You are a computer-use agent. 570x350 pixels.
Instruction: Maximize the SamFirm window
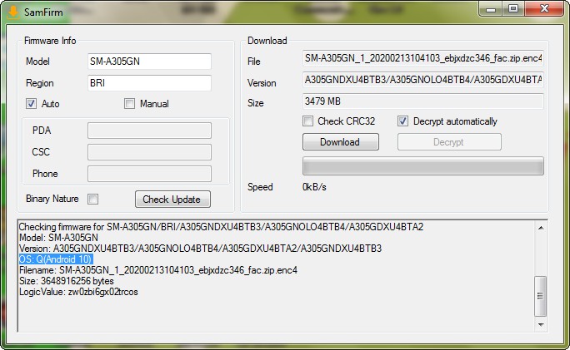click(512, 8)
